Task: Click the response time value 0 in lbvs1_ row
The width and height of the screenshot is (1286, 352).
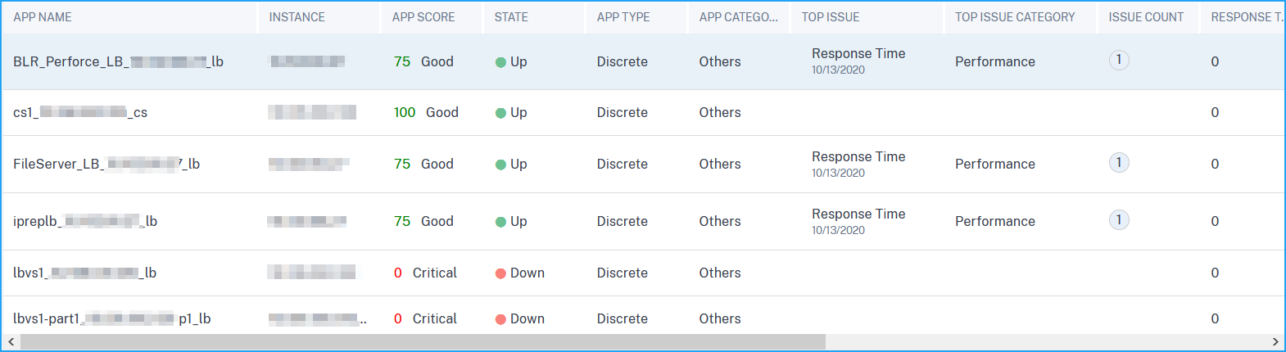Action: point(1215,273)
